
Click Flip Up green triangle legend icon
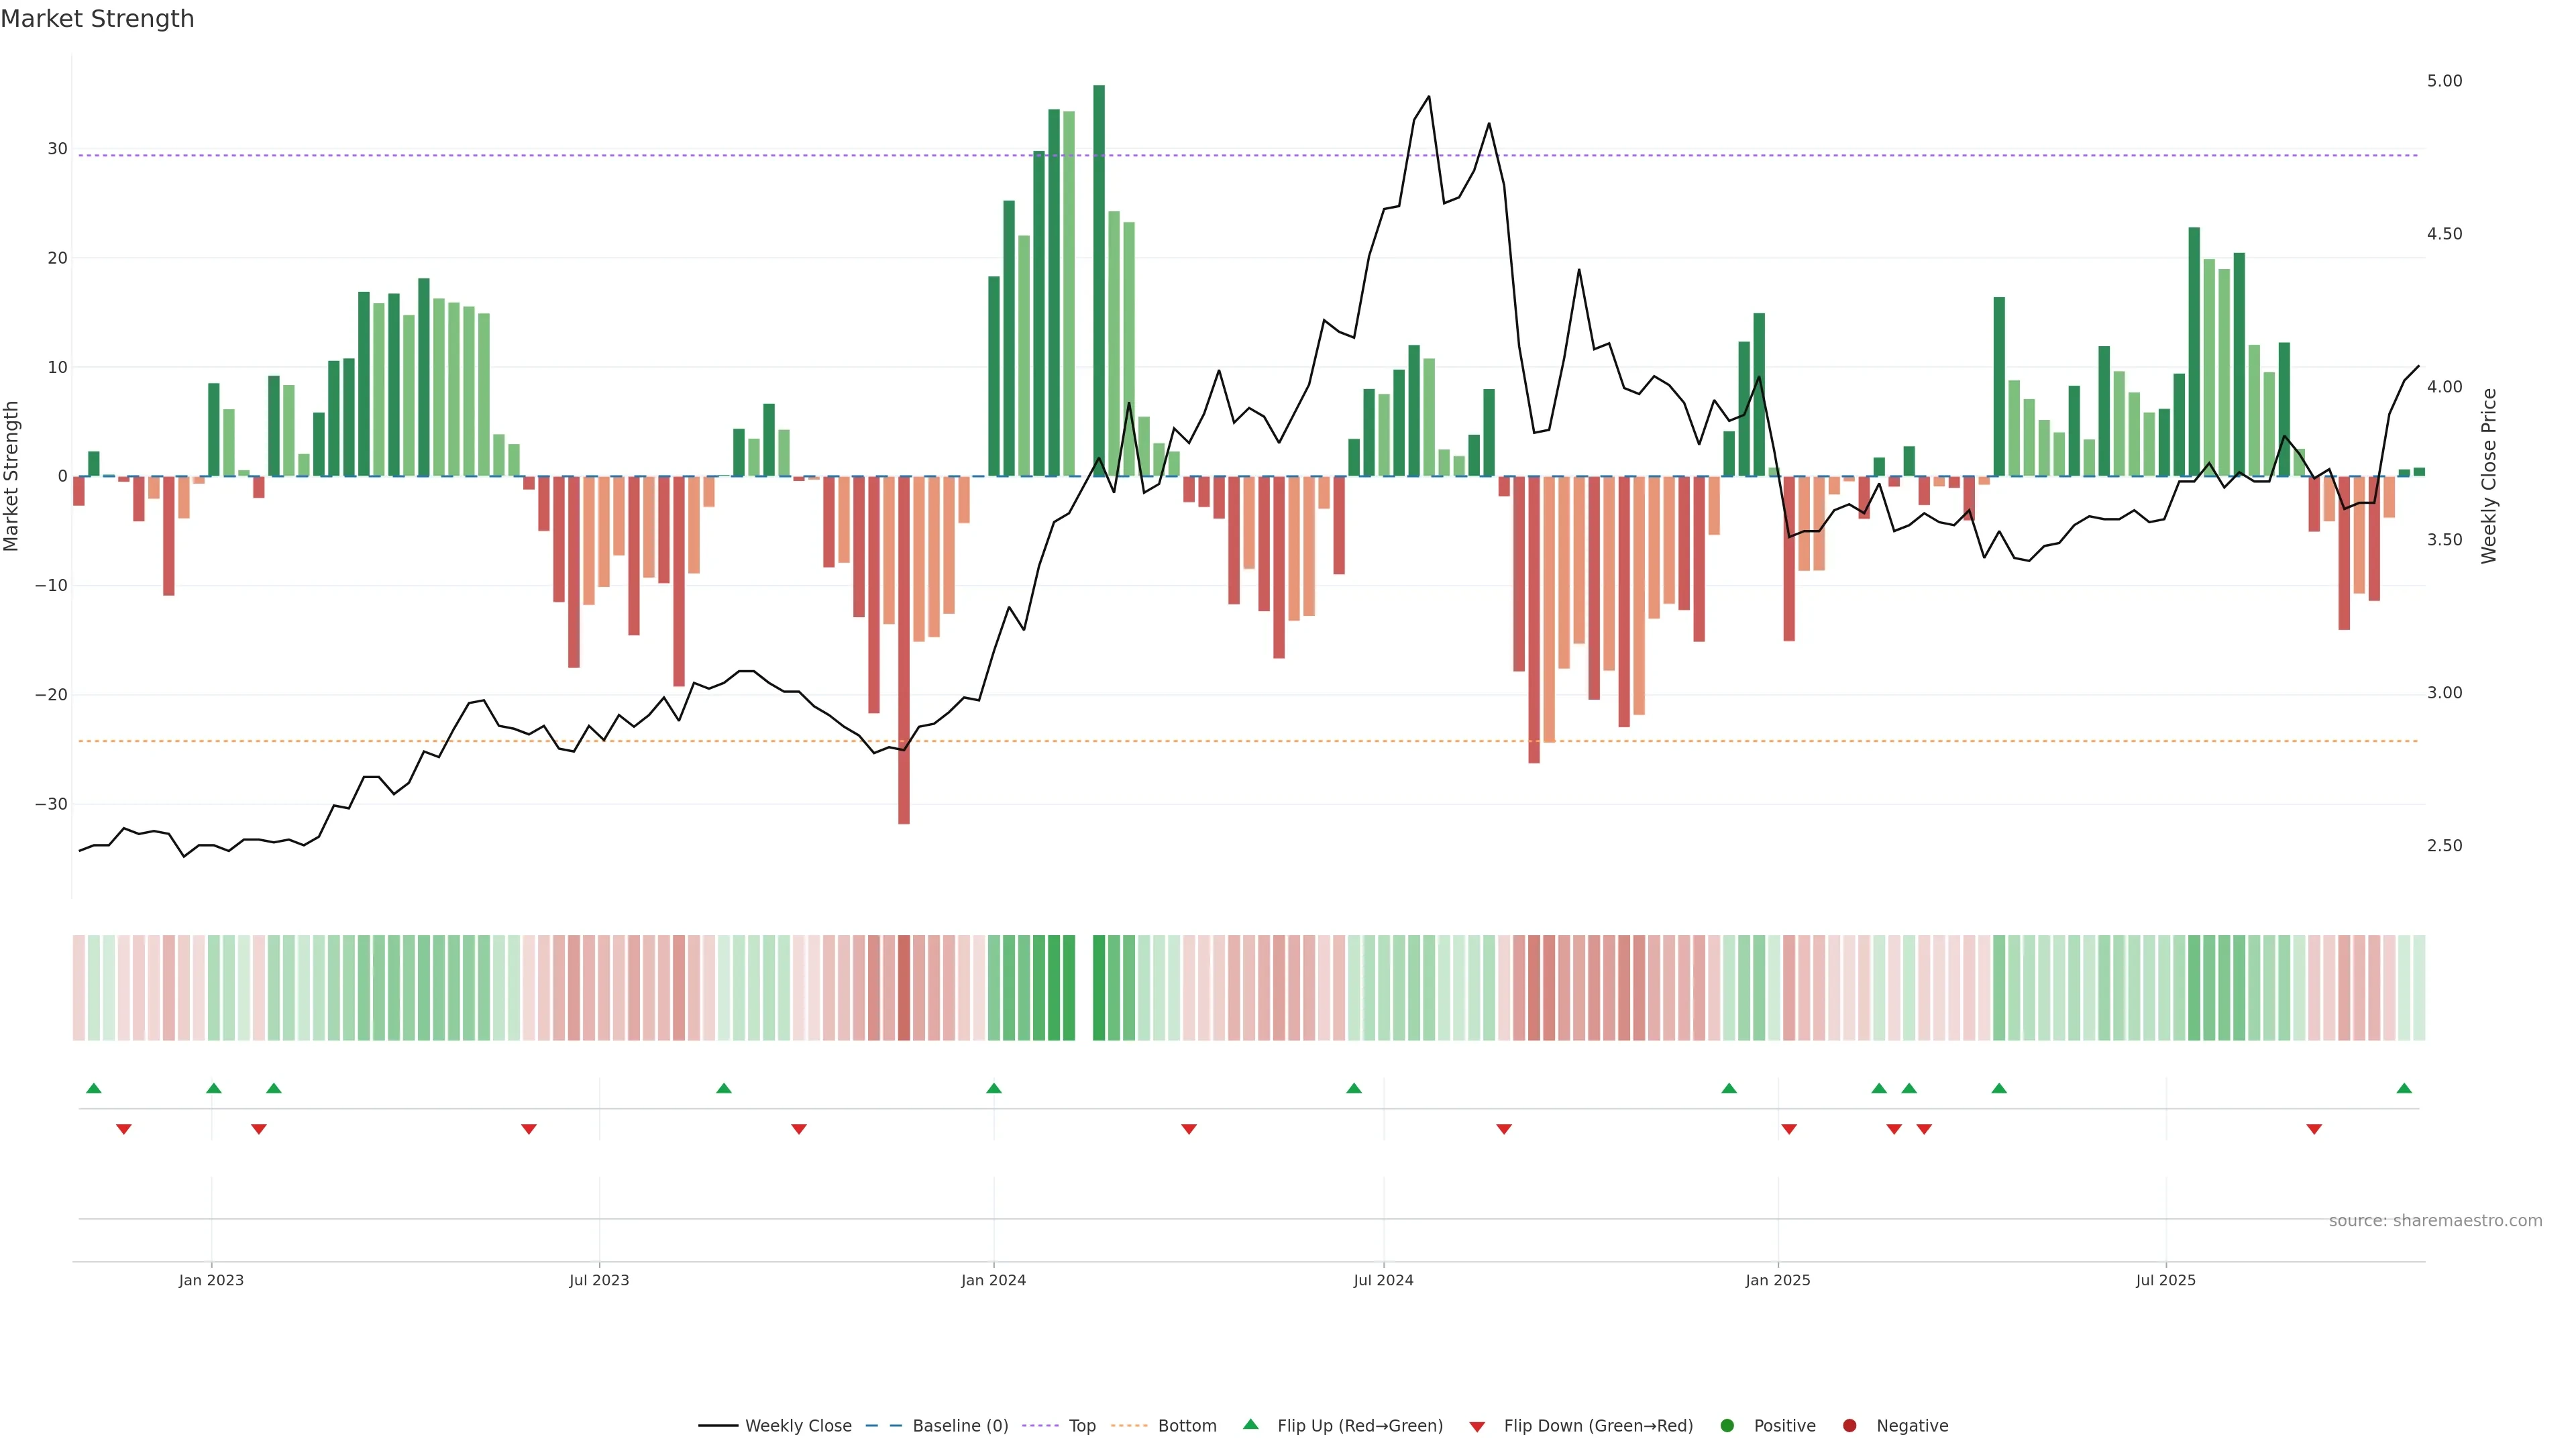point(1250,1424)
